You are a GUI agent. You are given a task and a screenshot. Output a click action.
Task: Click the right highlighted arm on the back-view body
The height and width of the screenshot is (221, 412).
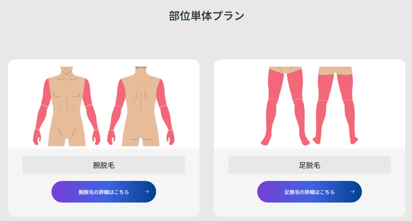(x=166, y=110)
